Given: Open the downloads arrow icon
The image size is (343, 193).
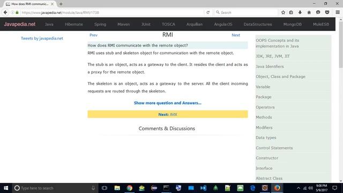Looking at the screenshot, I should pos(300,12).
